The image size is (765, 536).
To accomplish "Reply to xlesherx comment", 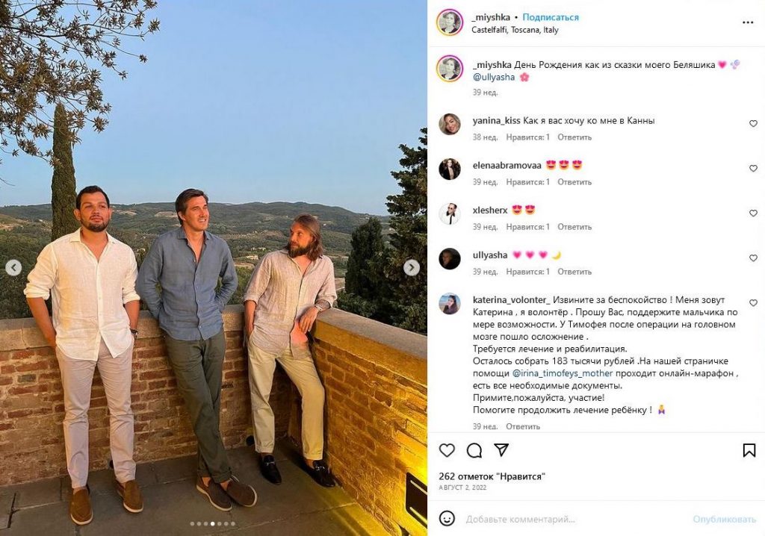I will point(574,227).
